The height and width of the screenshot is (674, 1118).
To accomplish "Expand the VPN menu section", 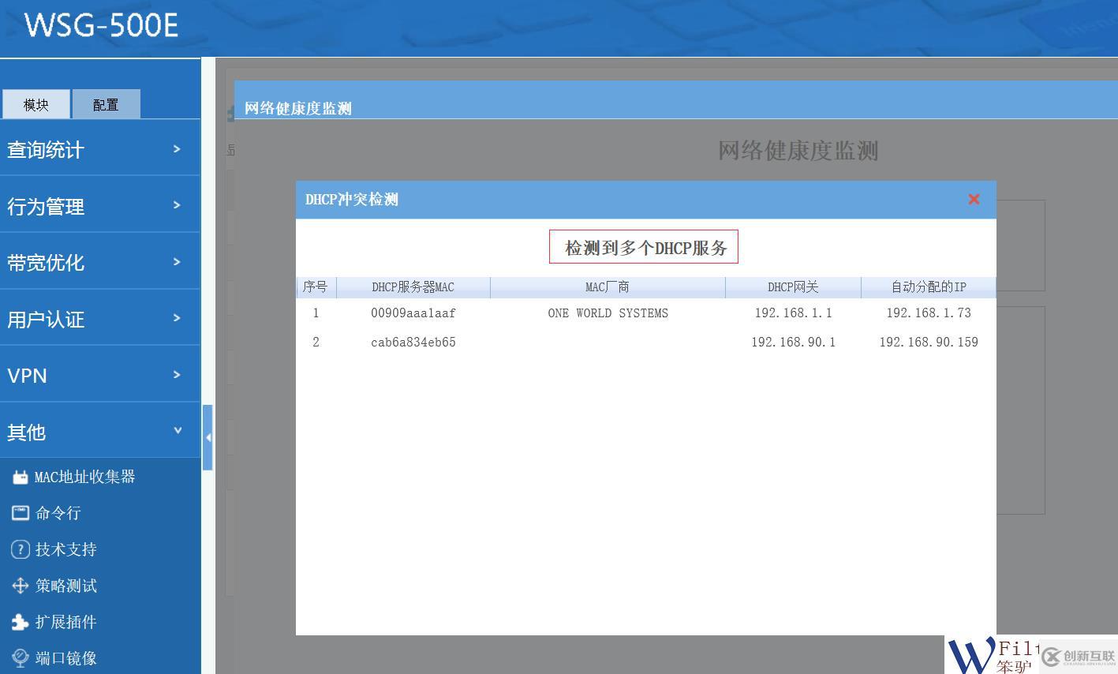I will pos(100,375).
